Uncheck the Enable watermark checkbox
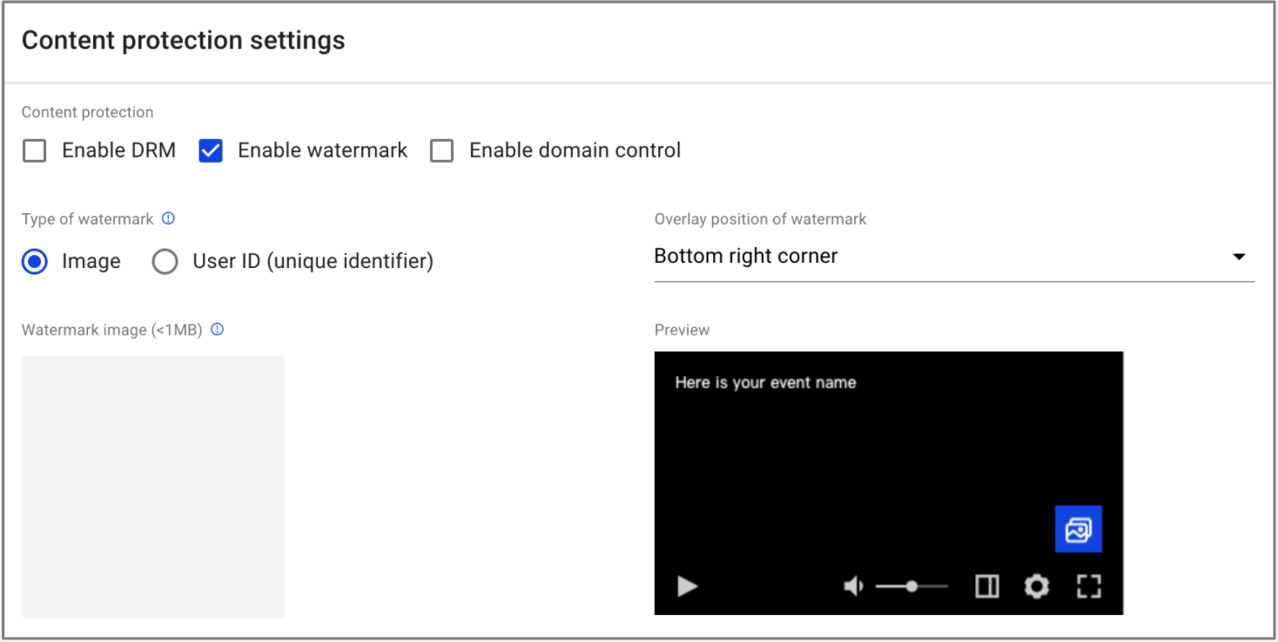 (x=211, y=150)
